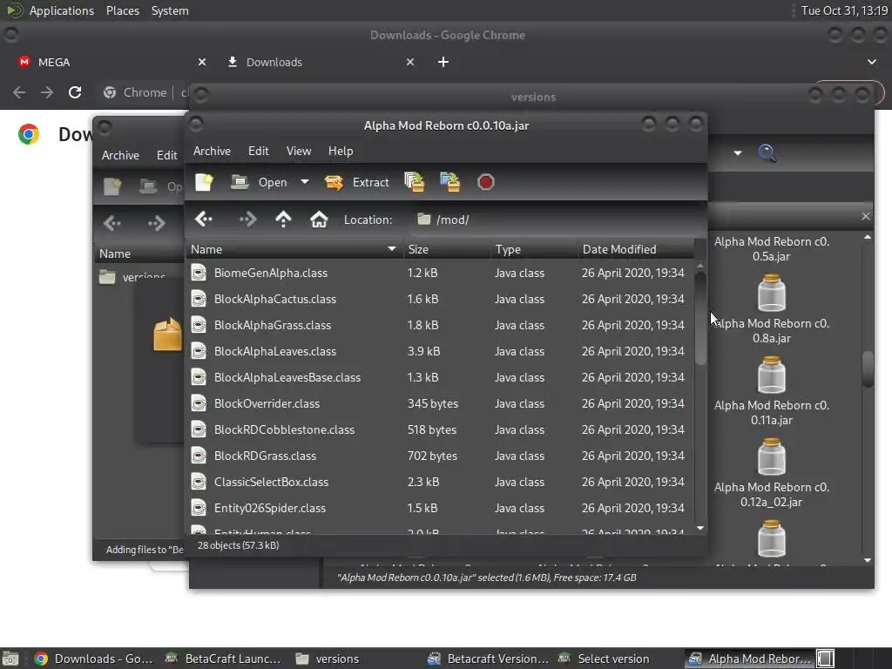Close the Downloads tab in Chrome
Image resolution: width=892 pixels, height=669 pixels.
pos(410,62)
